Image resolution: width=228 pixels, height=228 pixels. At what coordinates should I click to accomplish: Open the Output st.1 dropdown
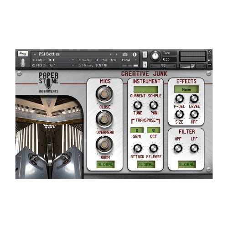(x=53, y=60)
